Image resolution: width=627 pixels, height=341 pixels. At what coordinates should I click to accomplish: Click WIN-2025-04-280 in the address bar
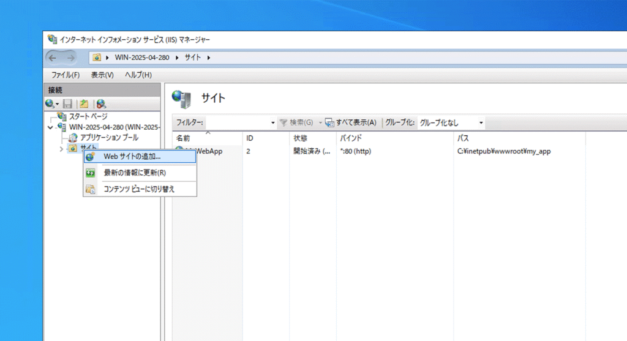click(x=142, y=58)
